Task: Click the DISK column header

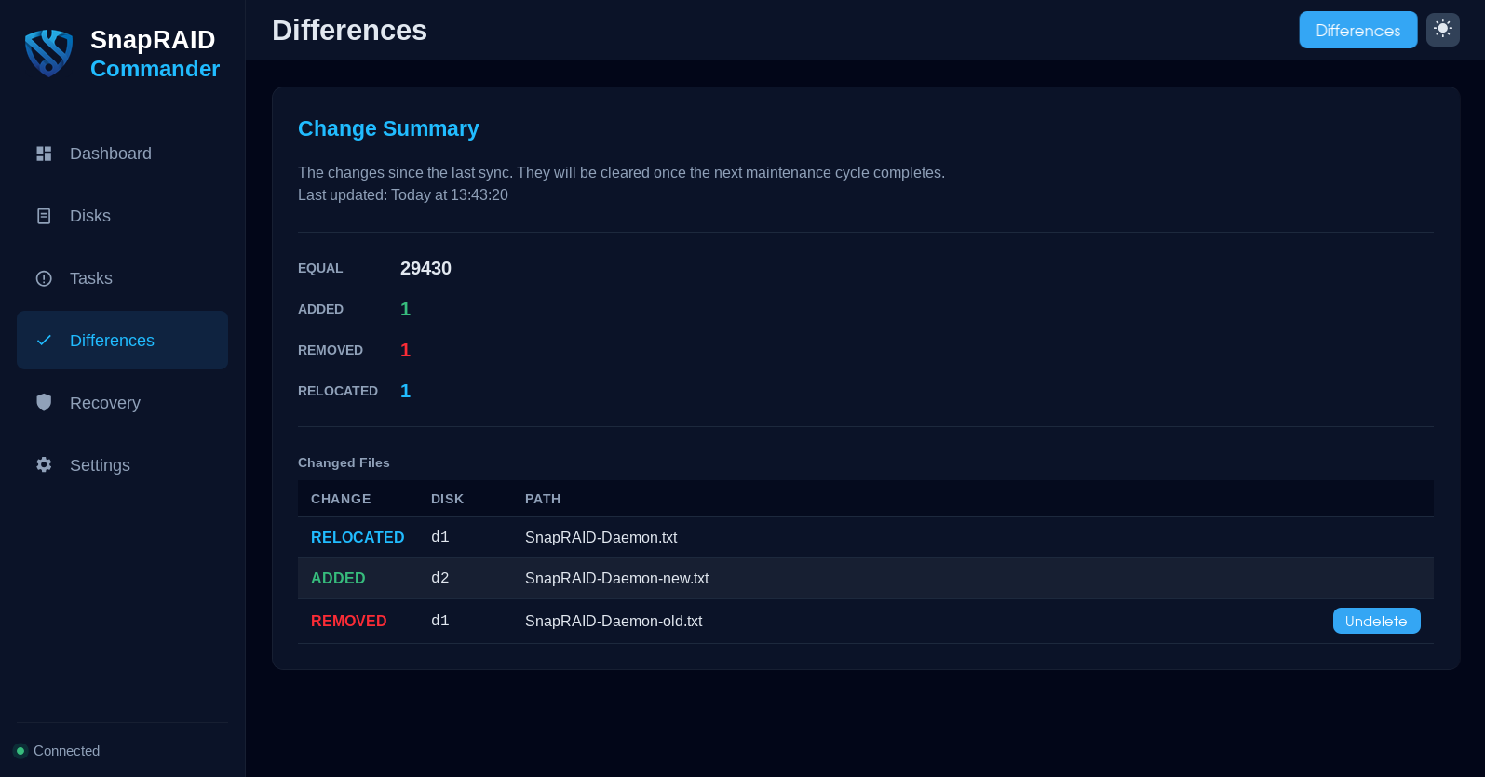Action: tap(447, 499)
